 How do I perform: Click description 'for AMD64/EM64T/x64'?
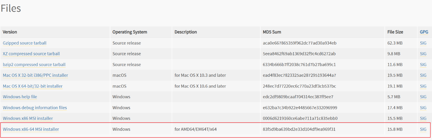pyautogui.click(x=195, y=129)
